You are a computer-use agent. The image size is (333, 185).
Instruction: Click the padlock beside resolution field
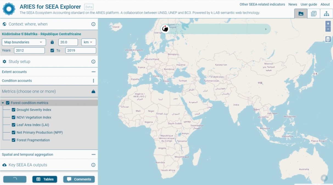coord(52,42)
